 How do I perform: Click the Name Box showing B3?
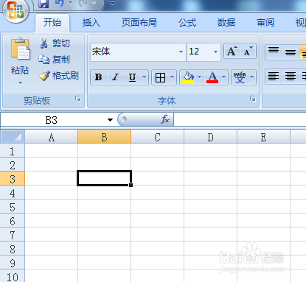click(x=52, y=120)
